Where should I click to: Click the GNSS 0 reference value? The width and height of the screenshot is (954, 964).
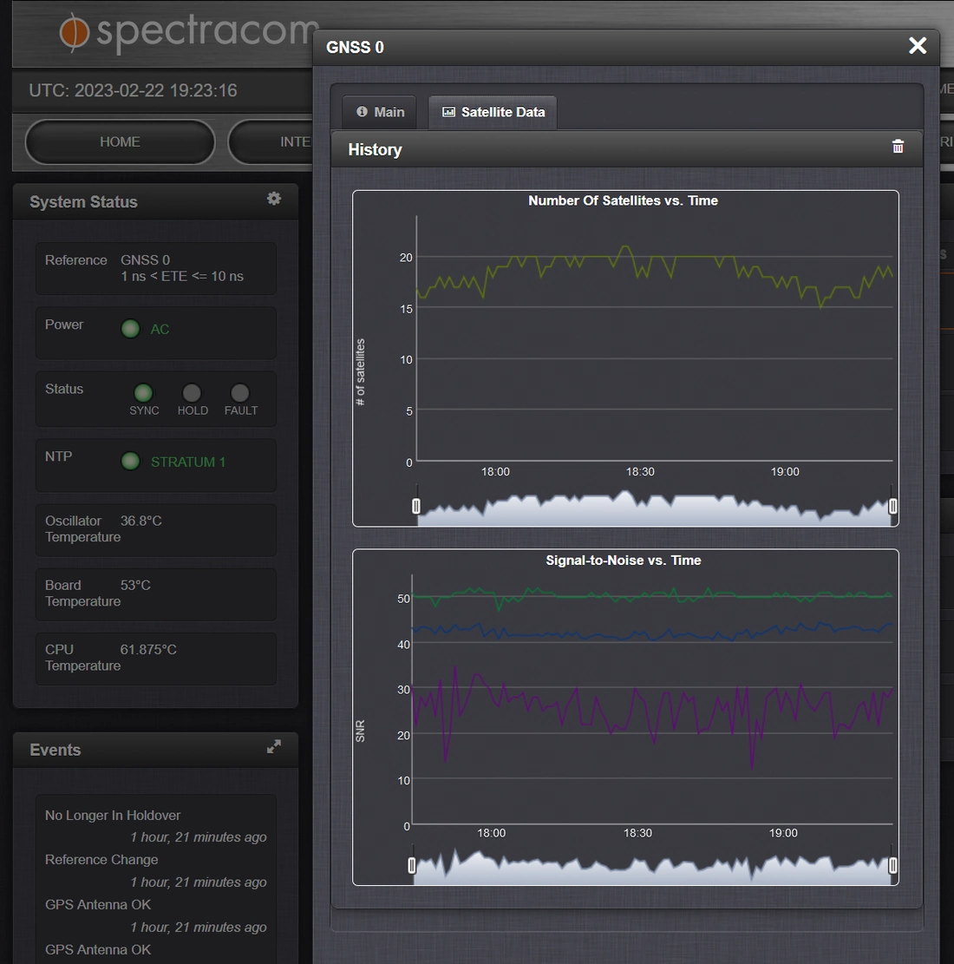145,260
